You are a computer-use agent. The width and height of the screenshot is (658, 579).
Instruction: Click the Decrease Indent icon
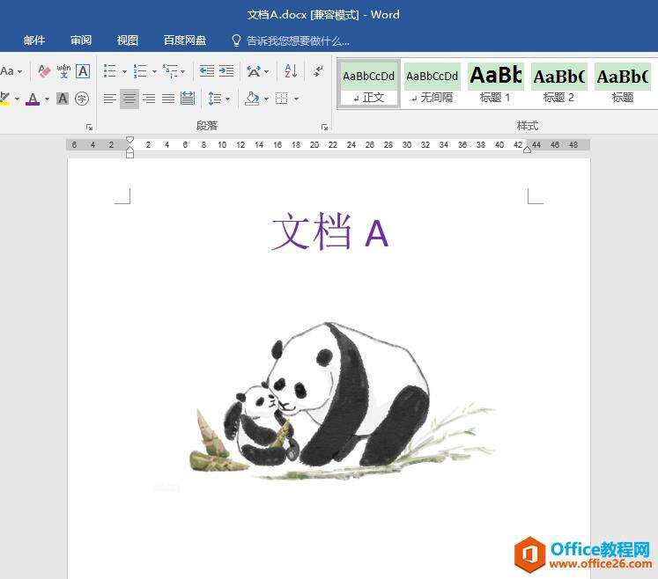pyautogui.click(x=207, y=71)
